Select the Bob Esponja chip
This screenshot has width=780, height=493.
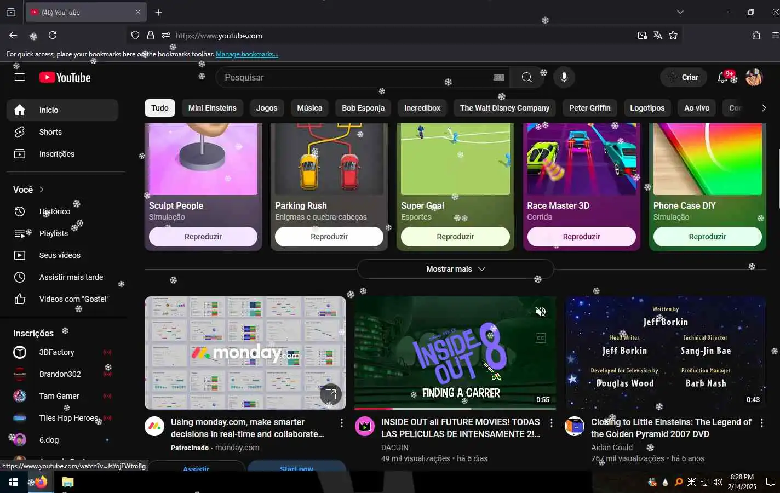363,108
